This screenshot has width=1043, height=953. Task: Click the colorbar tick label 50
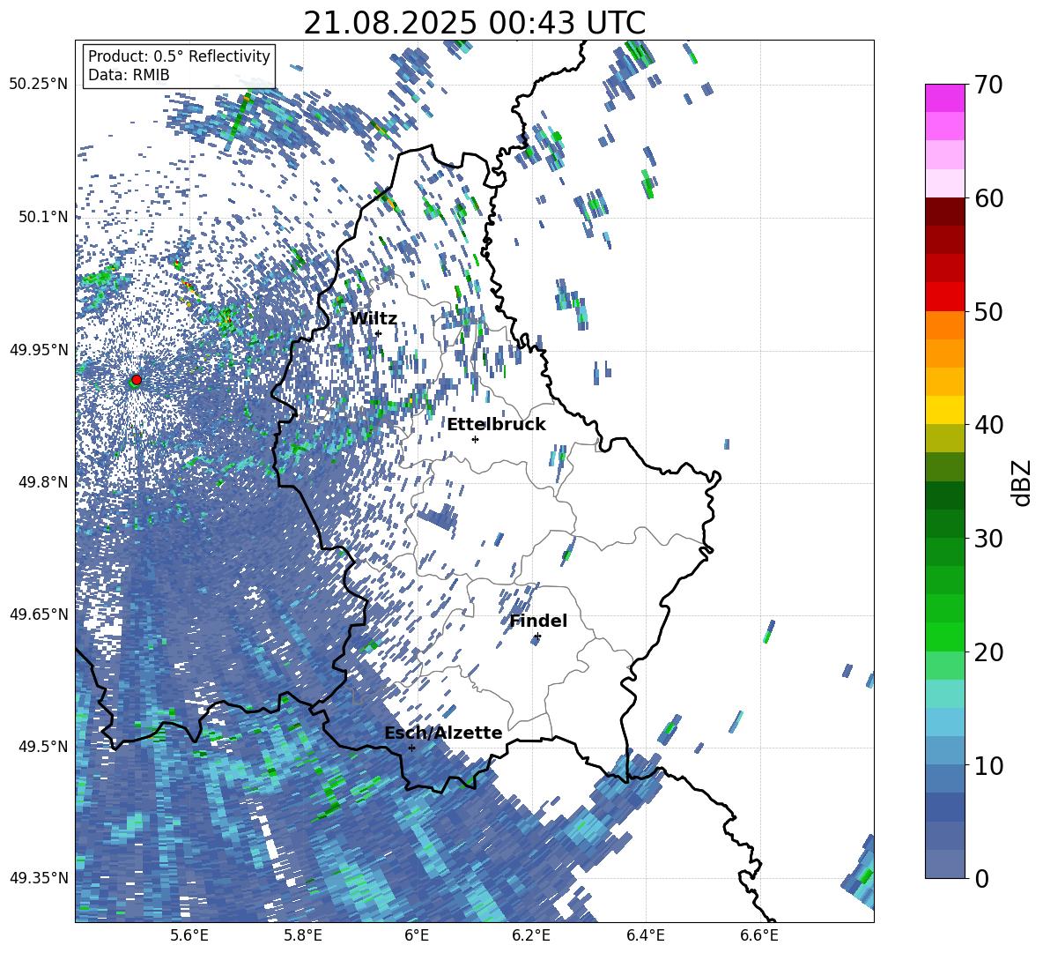(x=988, y=312)
